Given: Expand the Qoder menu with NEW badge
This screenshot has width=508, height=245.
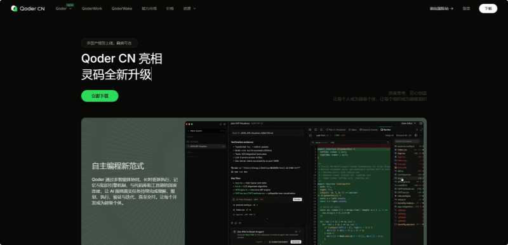Looking at the screenshot, I should click(63, 9).
